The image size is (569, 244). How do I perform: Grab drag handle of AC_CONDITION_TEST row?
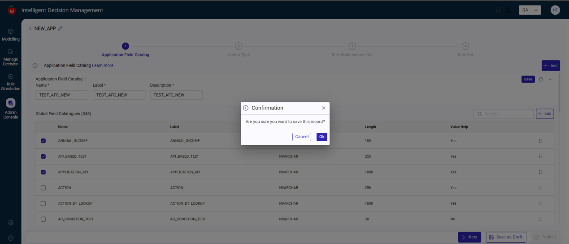[x=540, y=219]
